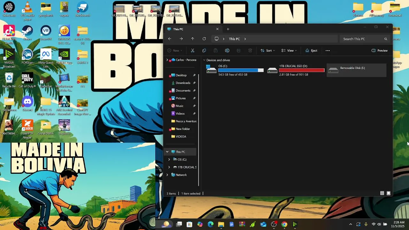Open the See more ellipsis menu

coord(328,50)
